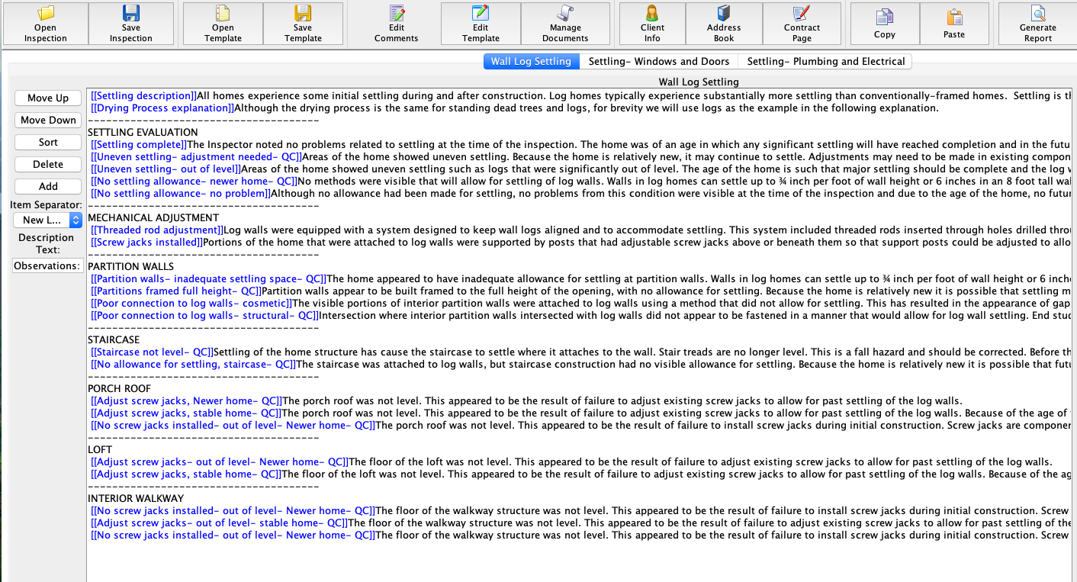
Task: Select the [[Drying Process explanation]] comment
Action: coord(162,108)
